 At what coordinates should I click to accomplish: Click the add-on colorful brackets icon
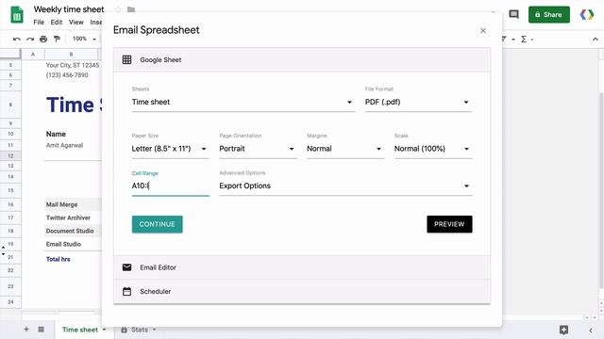pyautogui.click(x=587, y=15)
